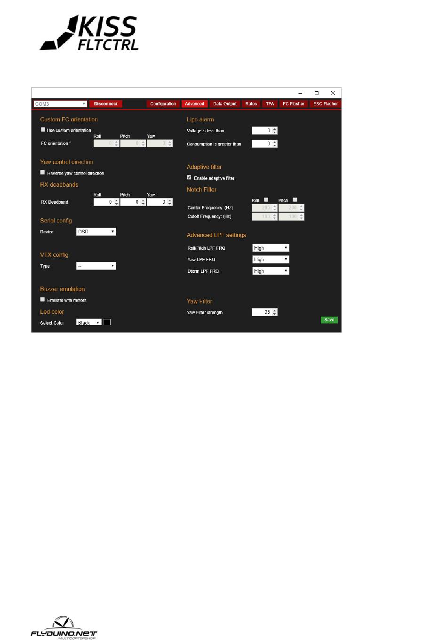
Task: Click the Flyduino.net logo
Action: click(x=64, y=628)
